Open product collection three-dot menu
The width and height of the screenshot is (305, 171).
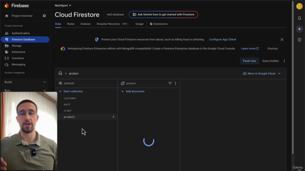pyautogui.click(x=175, y=84)
